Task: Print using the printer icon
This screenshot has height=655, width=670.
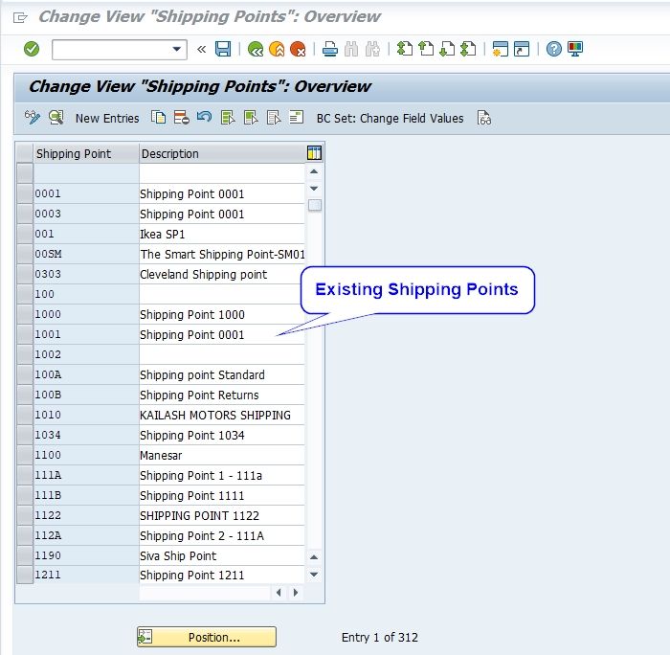Action: pos(330,49)
